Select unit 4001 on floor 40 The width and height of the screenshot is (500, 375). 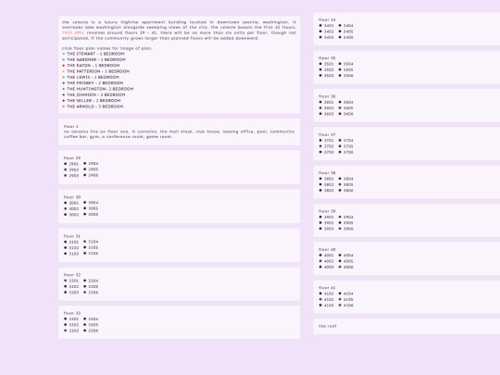tap(329, 256)
